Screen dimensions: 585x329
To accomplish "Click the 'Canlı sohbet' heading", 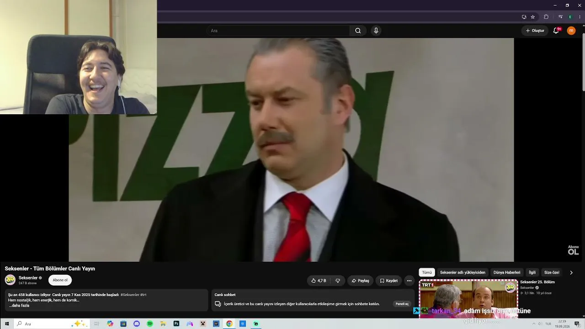I will coord(225,295).
